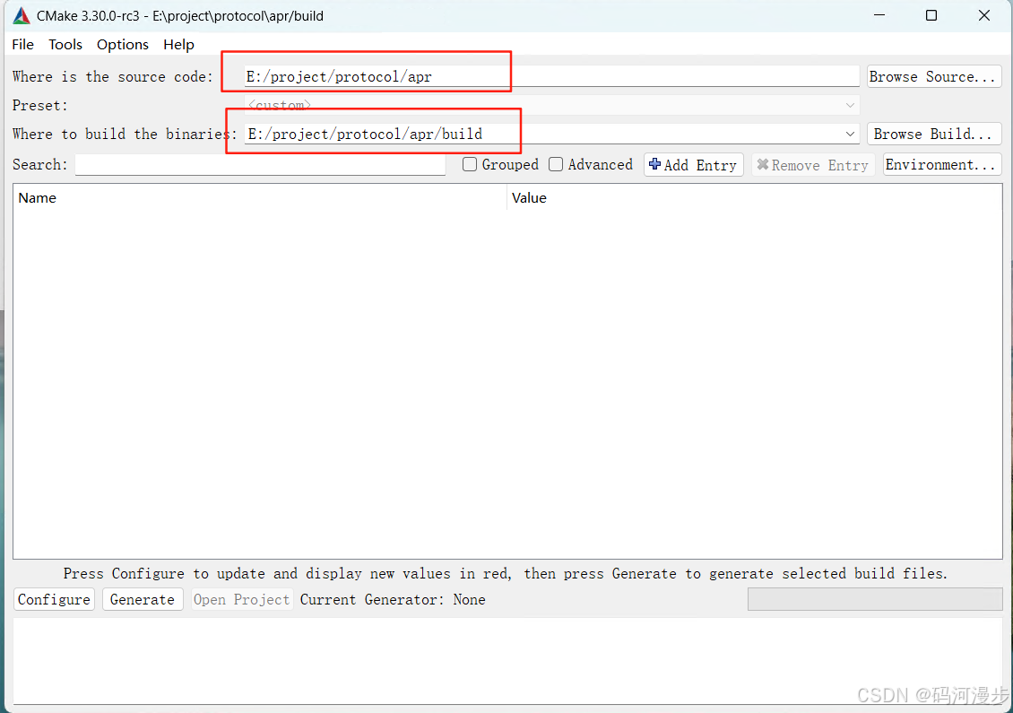Open the Help menu
1013x713 pixels.
pyautogui.click(x=178, y=45)
